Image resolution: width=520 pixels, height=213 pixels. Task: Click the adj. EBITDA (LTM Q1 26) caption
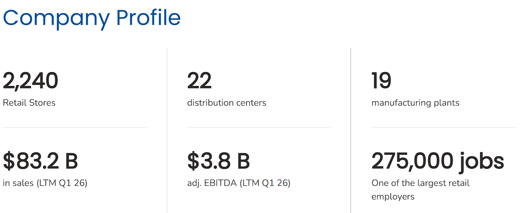[x=239, y=183]
